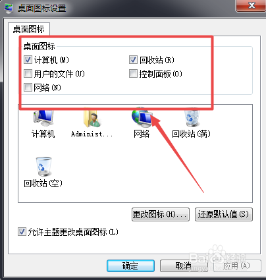Enable the 用户的文件(U) checkbox

[x=28, y=74]
